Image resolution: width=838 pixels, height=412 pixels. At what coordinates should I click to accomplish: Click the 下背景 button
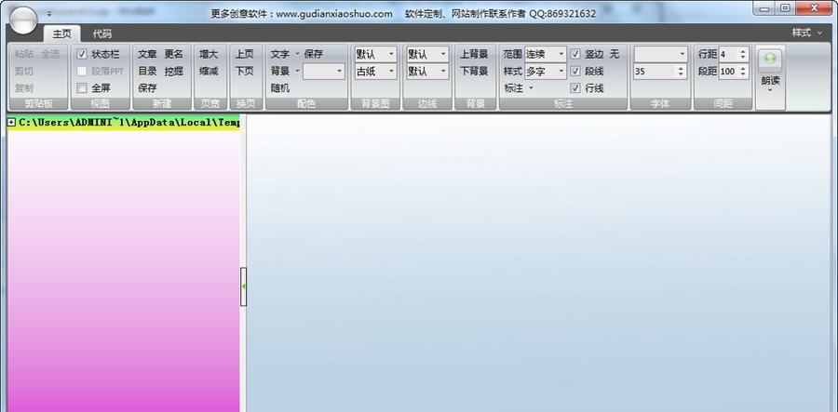(475, 71)
